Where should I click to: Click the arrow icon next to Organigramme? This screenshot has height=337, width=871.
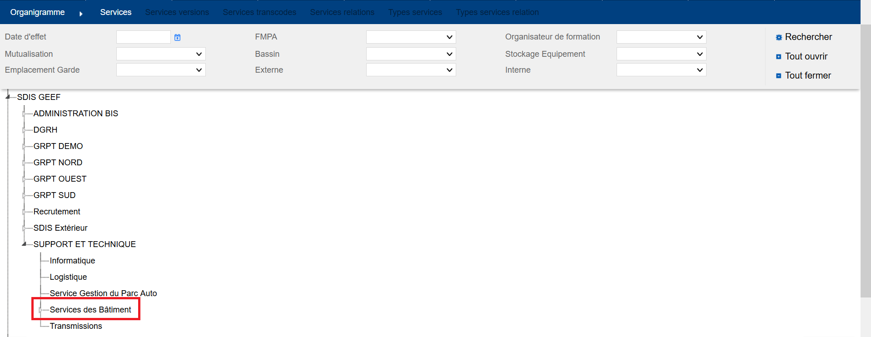[x=81, y=14]
